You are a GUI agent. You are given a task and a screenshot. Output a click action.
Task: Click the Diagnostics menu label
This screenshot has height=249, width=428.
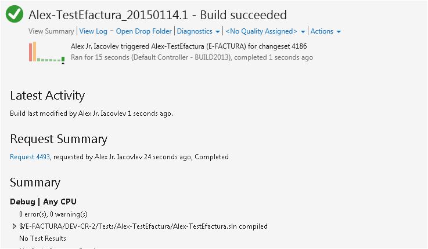click(195, 31)
